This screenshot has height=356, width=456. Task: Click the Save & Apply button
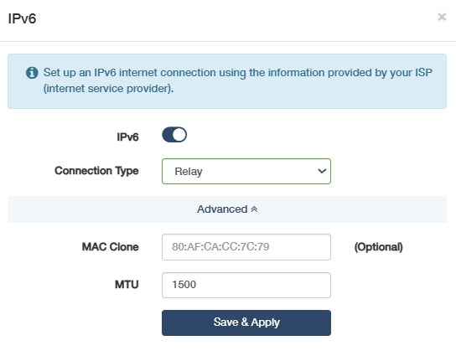(246, 322)
